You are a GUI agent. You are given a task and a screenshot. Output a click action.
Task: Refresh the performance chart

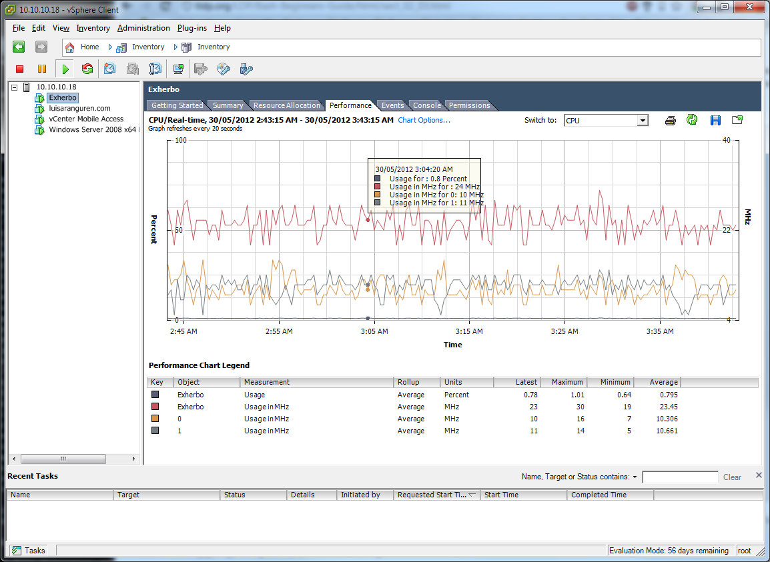coord(692,120)
